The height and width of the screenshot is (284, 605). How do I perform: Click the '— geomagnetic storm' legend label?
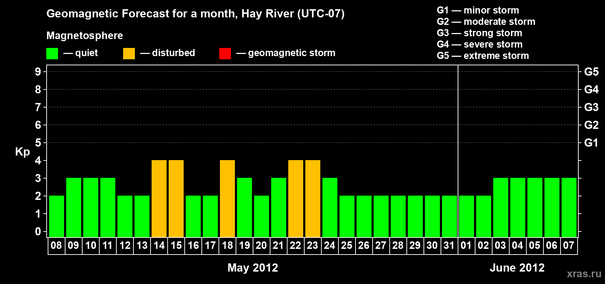[x=286, y=53]
